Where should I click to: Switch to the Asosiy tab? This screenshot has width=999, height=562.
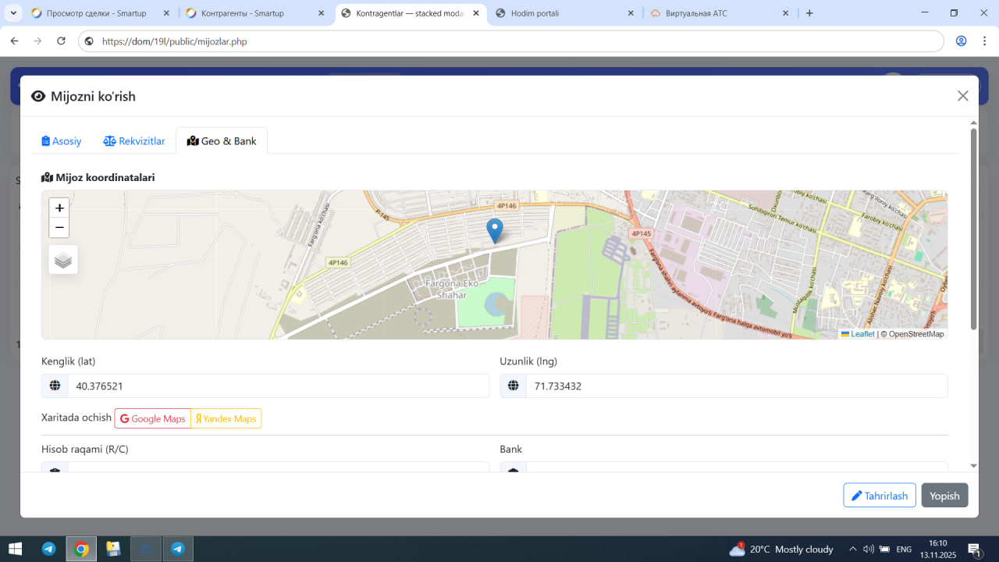coord(62,141)
